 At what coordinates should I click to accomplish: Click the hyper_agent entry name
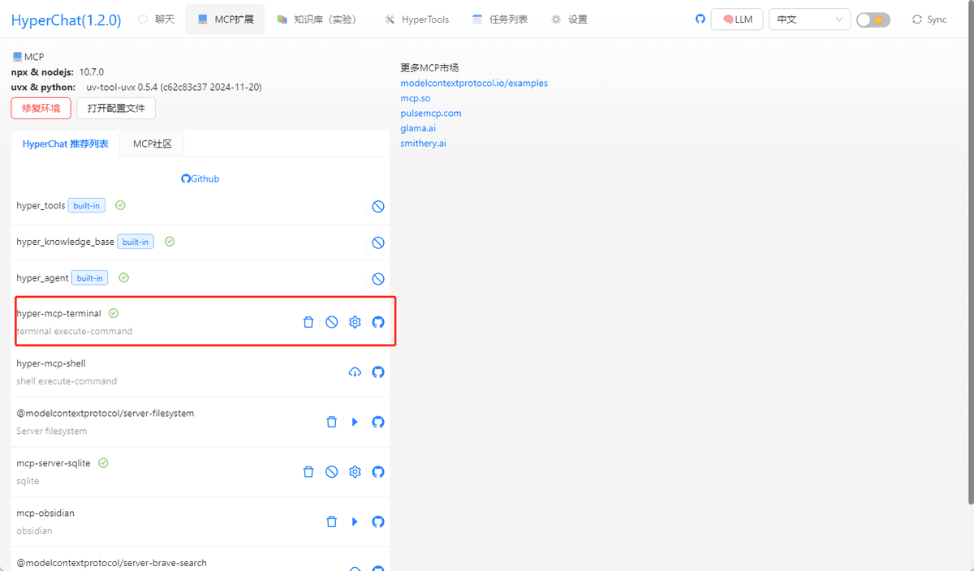[43, 278]
